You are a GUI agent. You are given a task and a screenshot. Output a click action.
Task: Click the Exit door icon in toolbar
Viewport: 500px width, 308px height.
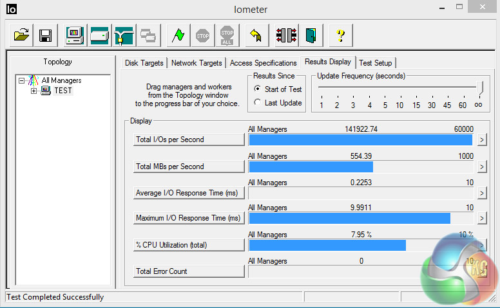(312, 35)
